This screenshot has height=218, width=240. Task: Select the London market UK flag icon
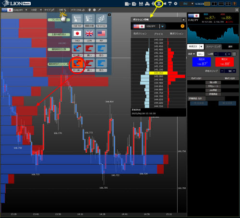coord(89,34)
